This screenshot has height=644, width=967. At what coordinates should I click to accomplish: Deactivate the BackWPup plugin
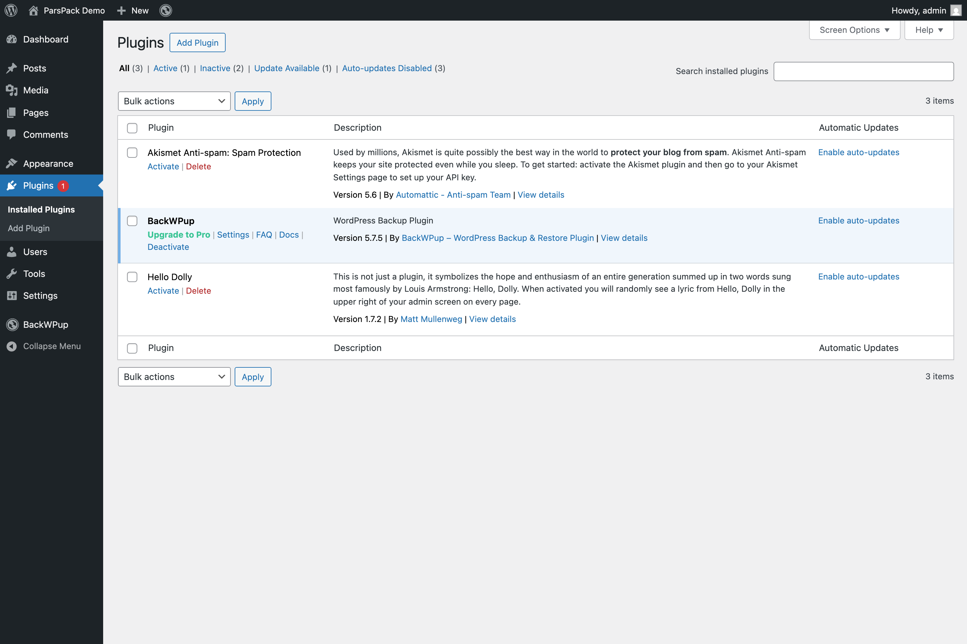[x=168, y=247]
